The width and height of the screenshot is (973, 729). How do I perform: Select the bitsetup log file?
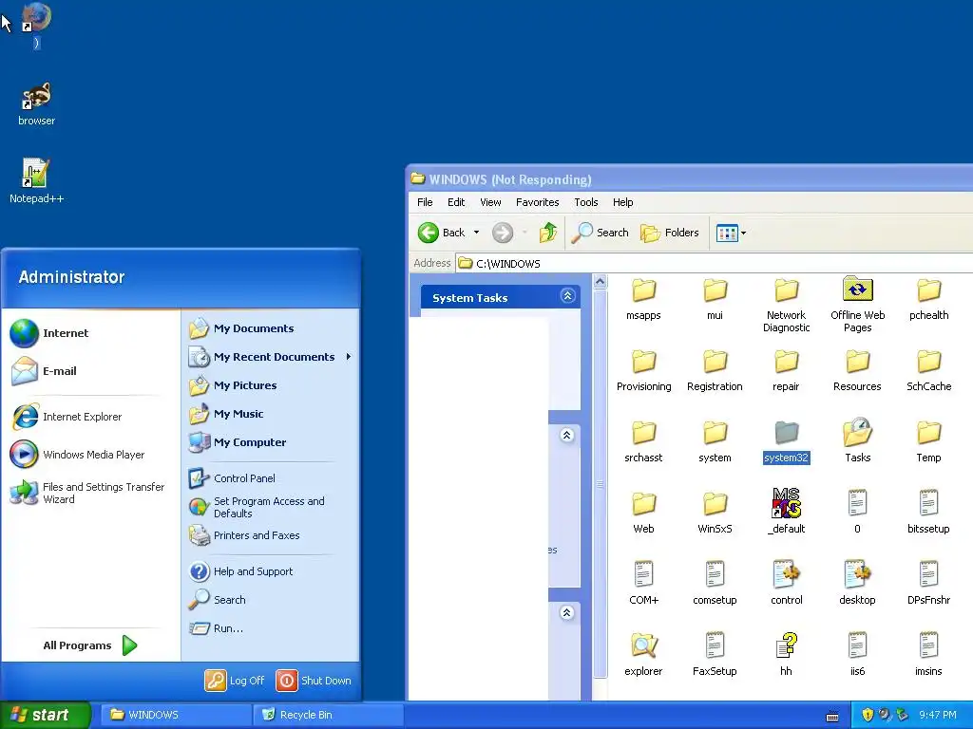pos(929,513)
